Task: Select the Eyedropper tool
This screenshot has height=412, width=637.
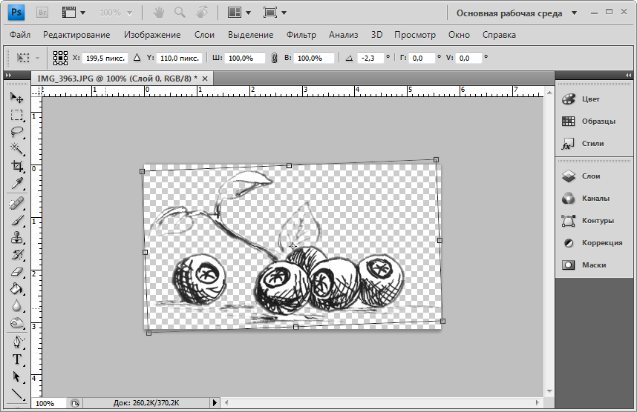Action: pos(16,183)
